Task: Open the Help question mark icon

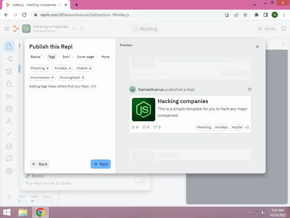Action: pos(9,197)
